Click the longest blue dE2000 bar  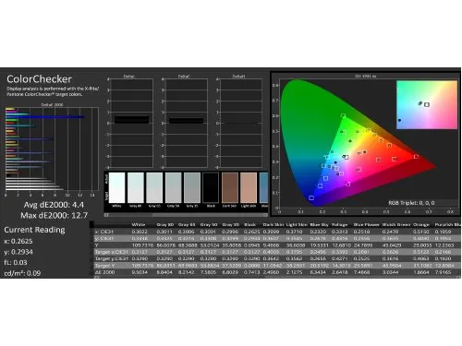coord(44,117)
